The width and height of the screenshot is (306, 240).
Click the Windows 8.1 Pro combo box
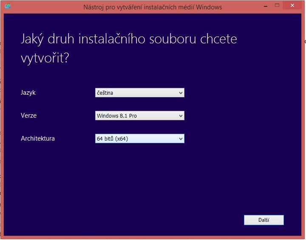(x=136, y=116)
